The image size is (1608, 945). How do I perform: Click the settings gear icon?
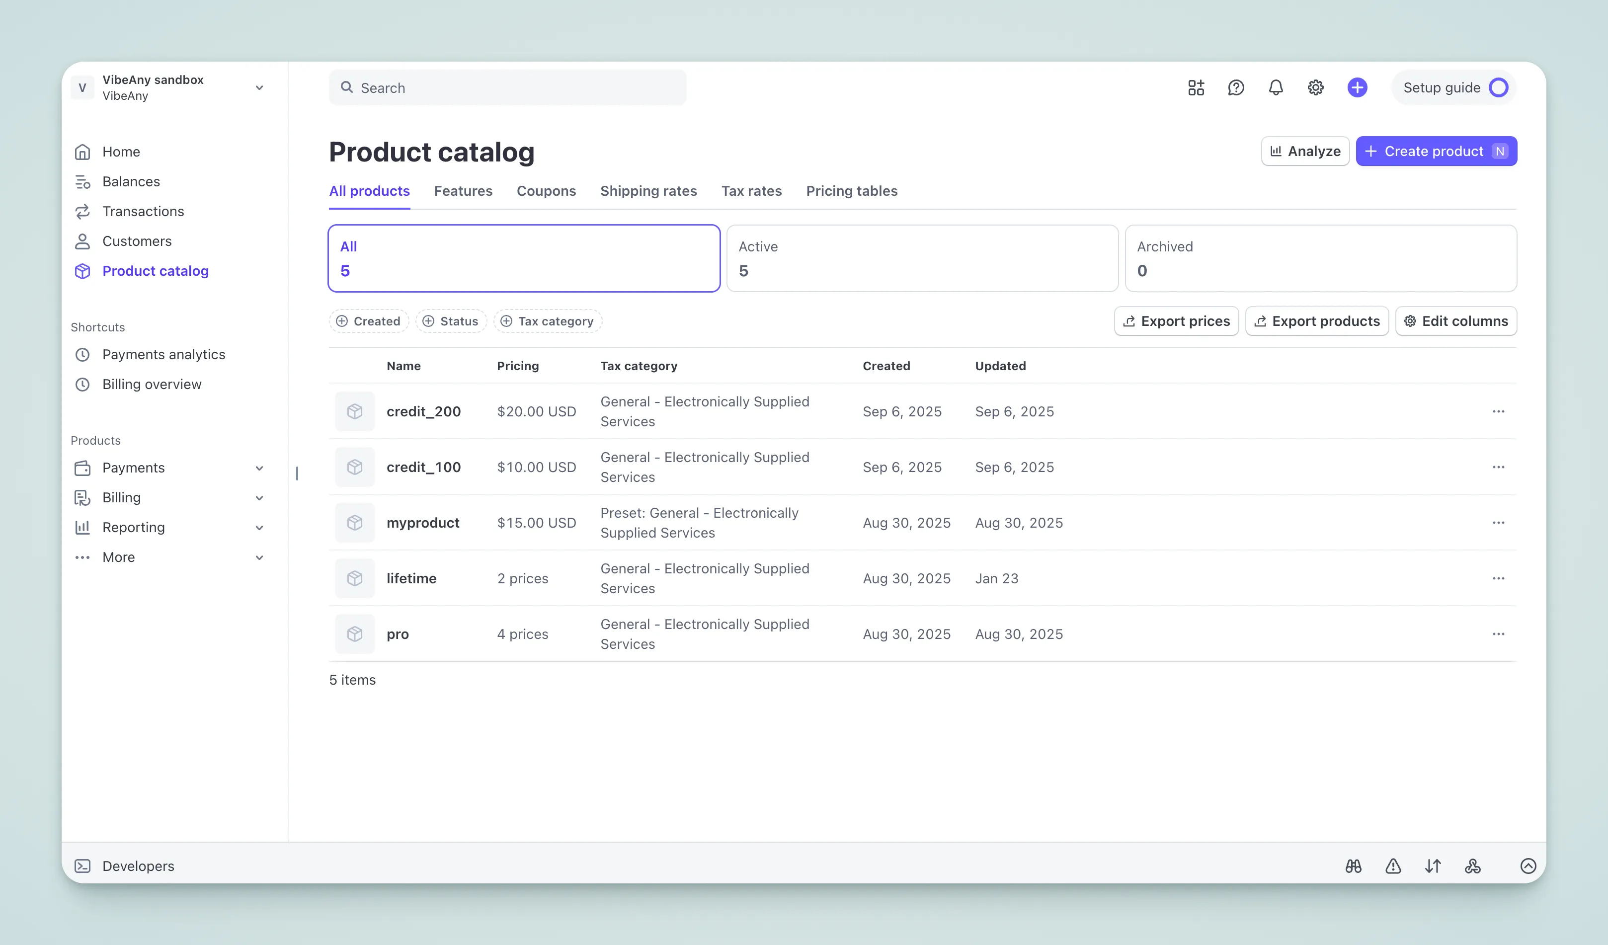pyautogui.click(x=1316, y=87)
